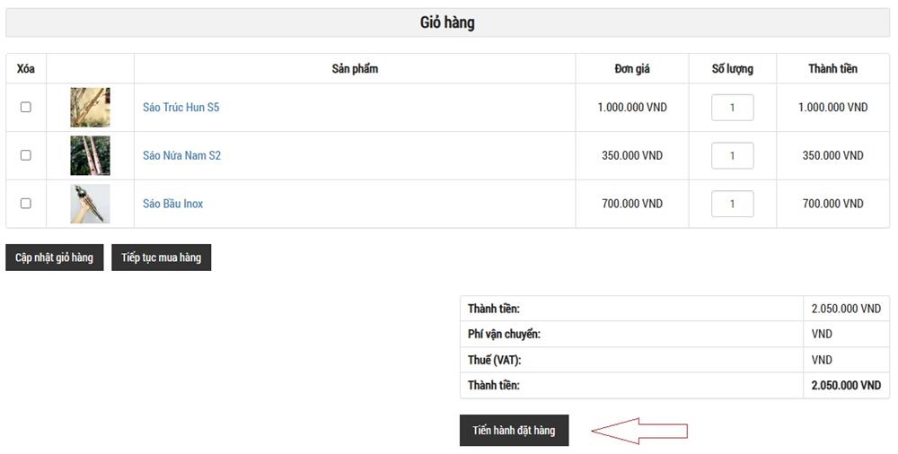The width and height of the screenshot is (898, 454).
Task: Tick the delete checkbox for Sáo Nứa Nam S2
Action: click(x=26, y=155)
